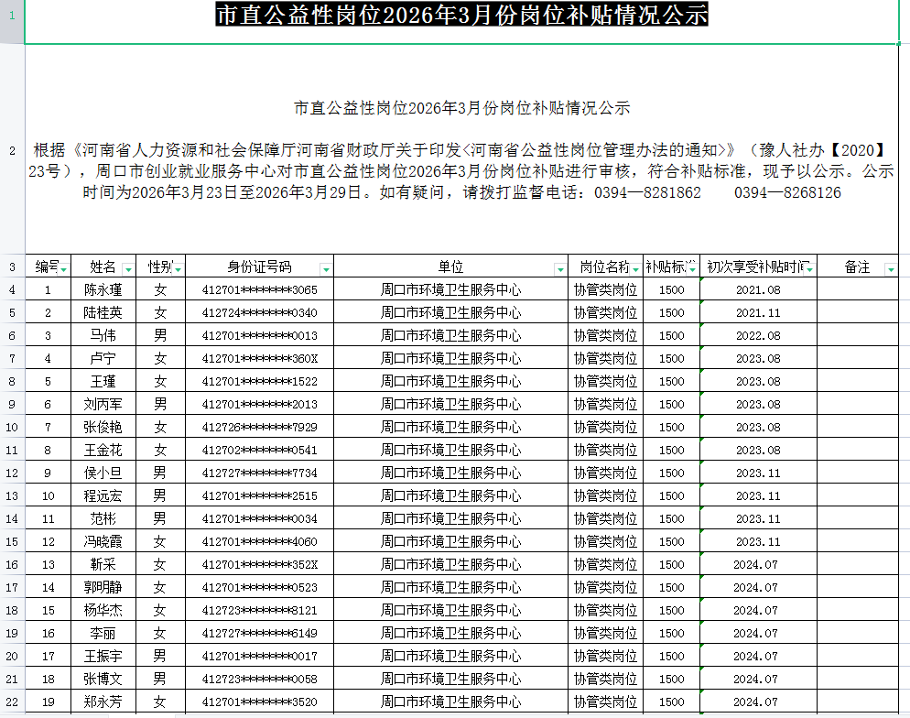
Task: Select the 协管类岗位 cell for 王瑾
Action: 605,381
